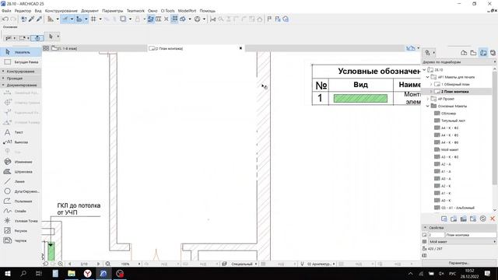Toggle the highlighted group suspend grid button

tap(174, 19)
